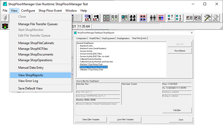
Task: Switch to the ShopNCFiles tab
Action: [x=94, y=38]
